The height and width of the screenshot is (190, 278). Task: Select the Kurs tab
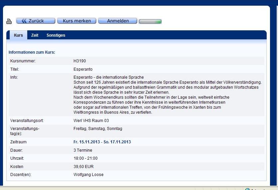[18, 35]
